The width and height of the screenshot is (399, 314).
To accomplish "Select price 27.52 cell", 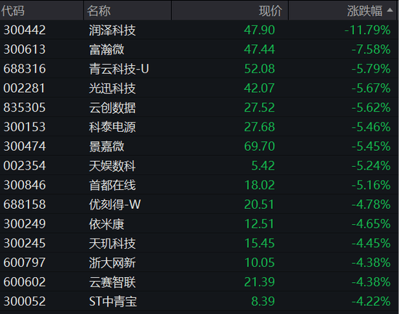I will click(259, 107).
